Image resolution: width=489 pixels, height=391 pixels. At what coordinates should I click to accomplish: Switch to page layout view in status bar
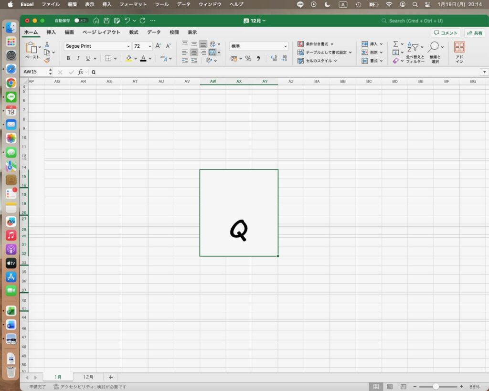coord(390,386)
